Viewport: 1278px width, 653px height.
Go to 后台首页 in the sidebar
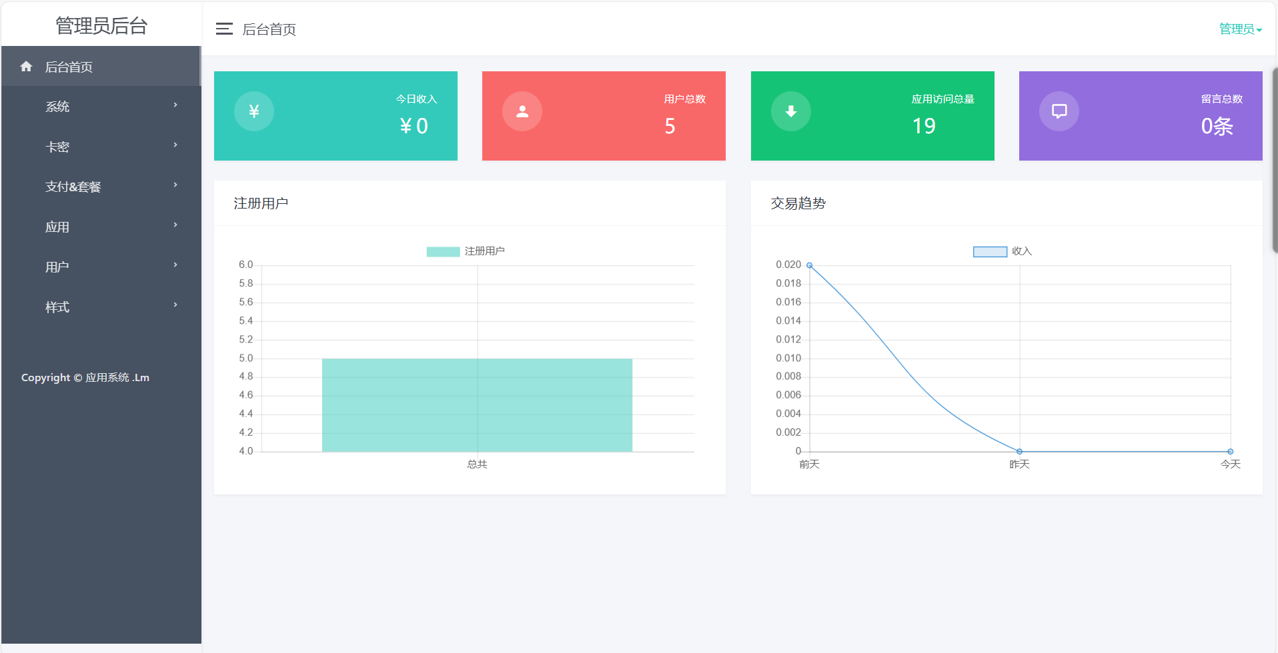pos(69,67)
